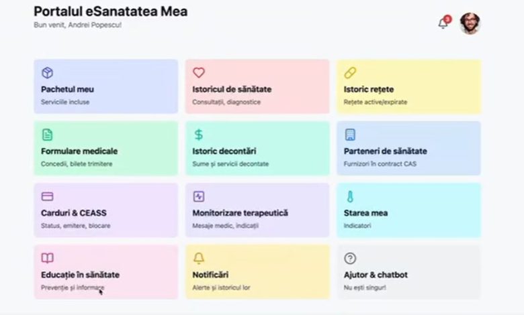Click the pill icon on Istoric rețete
The width and height of the screenshot is (524, 315).
(350, 73)
